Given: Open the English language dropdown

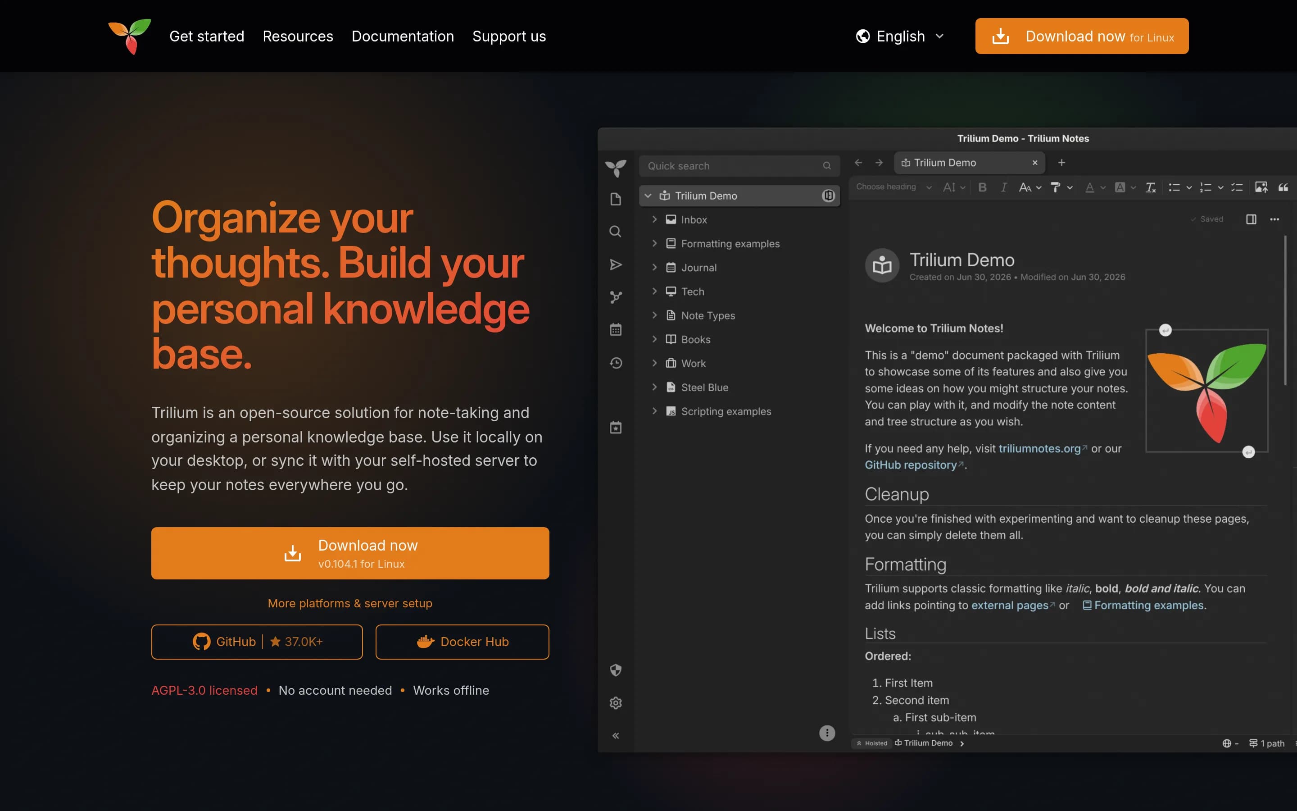Looking at the screenshot, I should coord(899,36).
